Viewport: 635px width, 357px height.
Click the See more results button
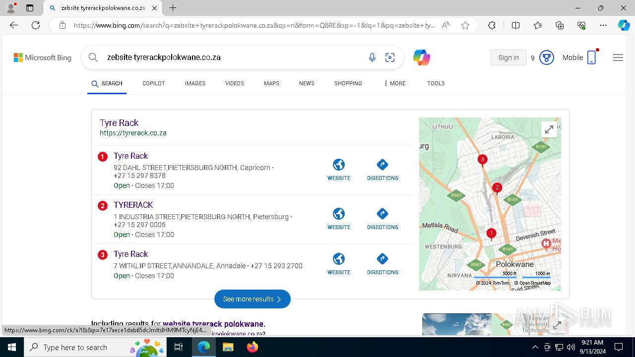(253, 299)
